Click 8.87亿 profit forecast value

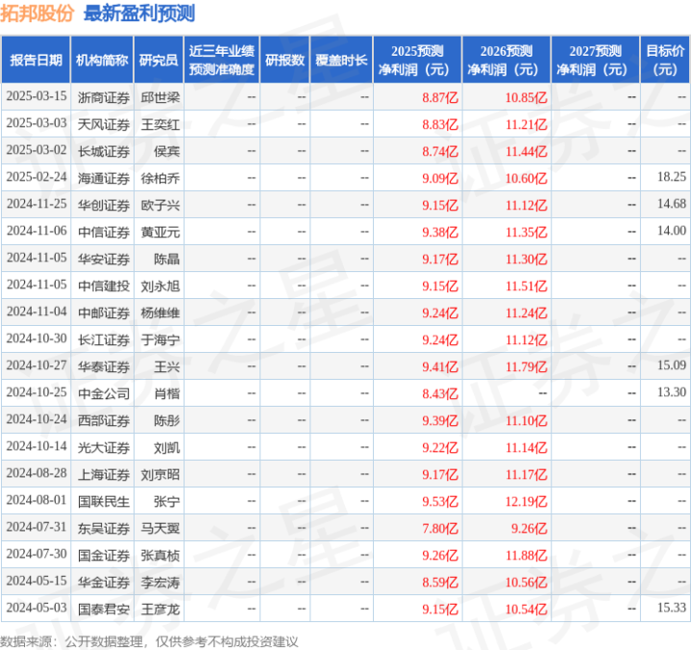(x=440, y=97)
